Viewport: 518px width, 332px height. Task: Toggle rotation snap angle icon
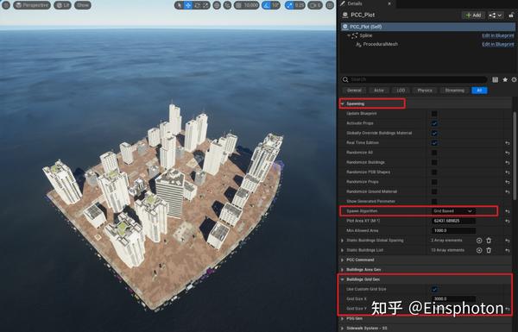(x=267, y=5)
